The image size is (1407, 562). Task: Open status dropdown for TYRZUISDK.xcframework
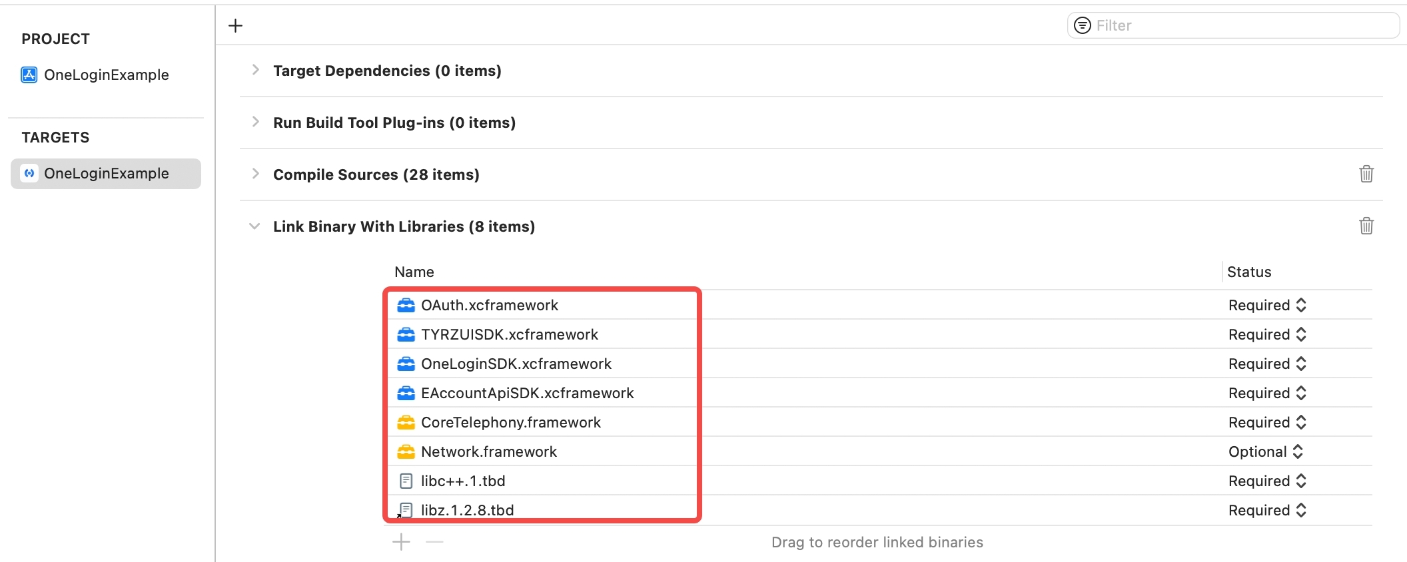click(1267, 334)
